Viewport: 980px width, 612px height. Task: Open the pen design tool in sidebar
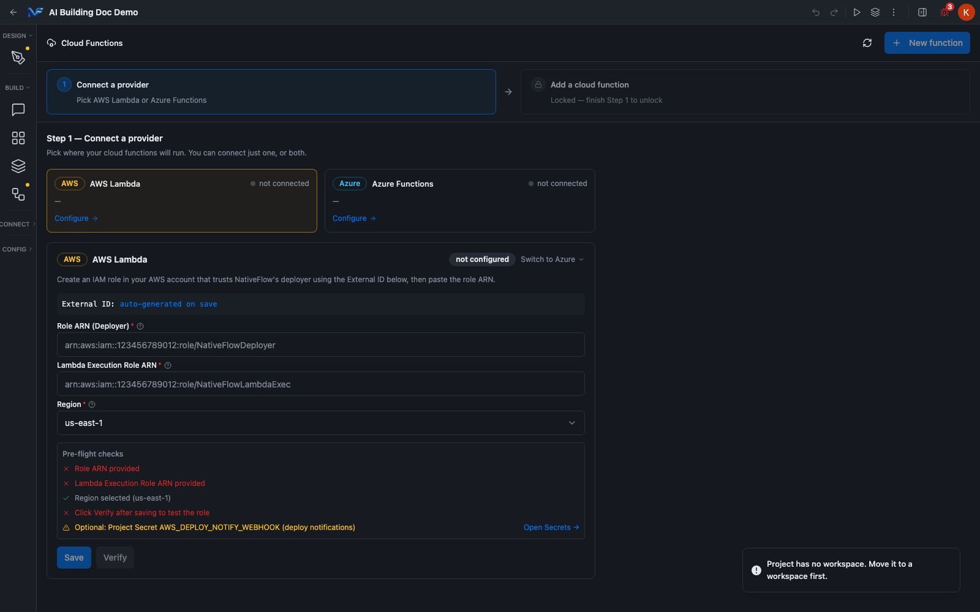coord(18,58)
